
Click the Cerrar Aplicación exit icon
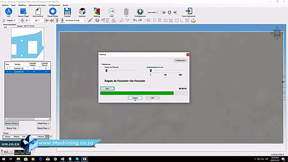pyautogui.click(x=189, y=11)
